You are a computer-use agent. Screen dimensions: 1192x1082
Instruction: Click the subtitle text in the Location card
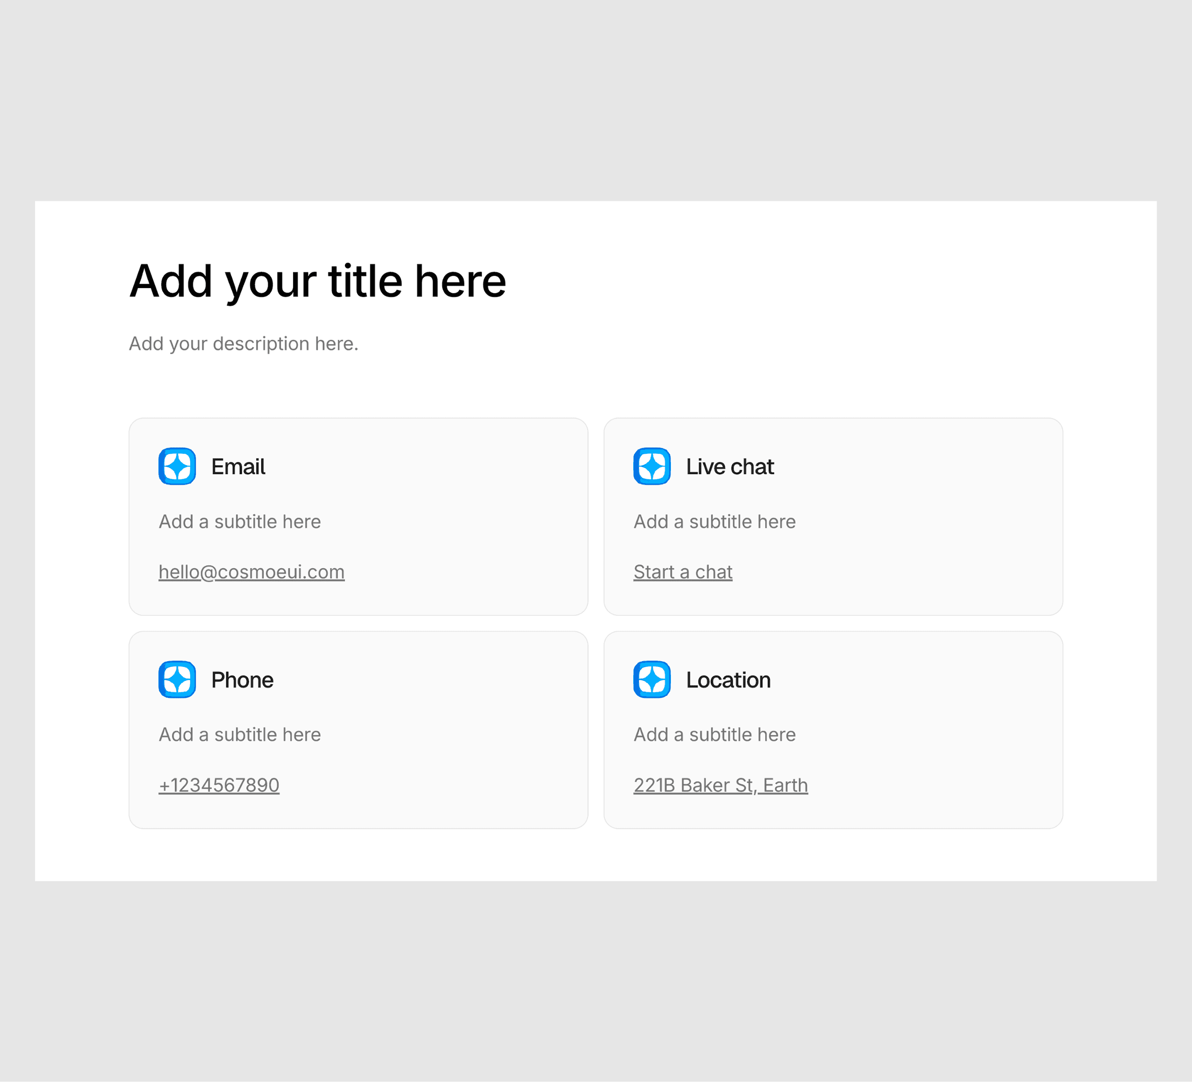tap(714, 735)
